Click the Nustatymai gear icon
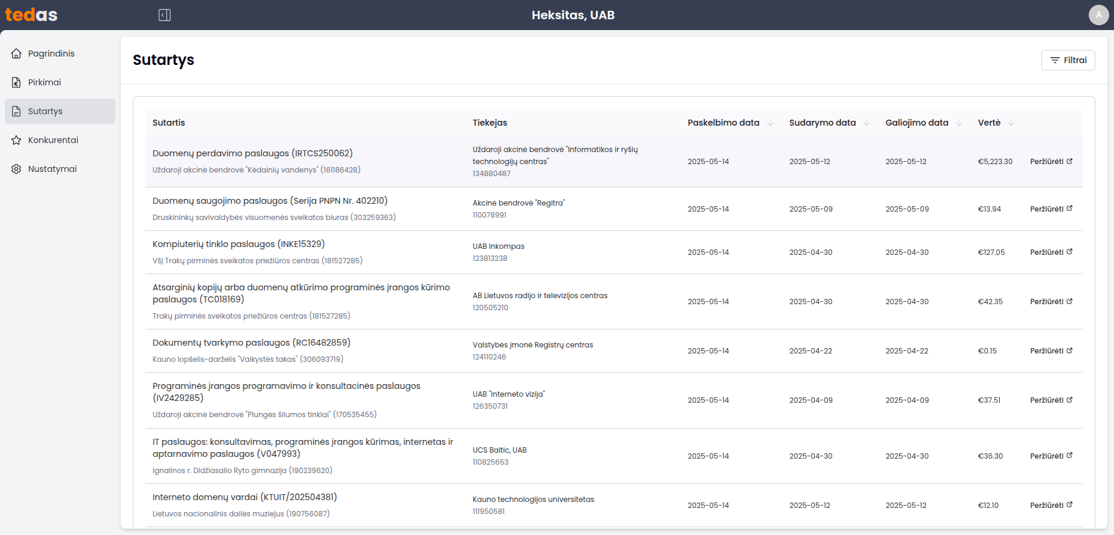 [16, 169]
